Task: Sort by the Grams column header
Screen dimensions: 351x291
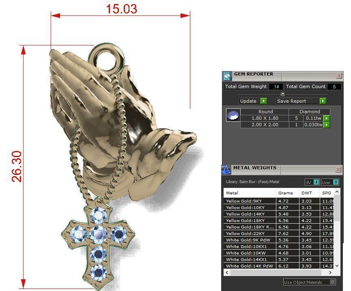Action: [287, 193]
